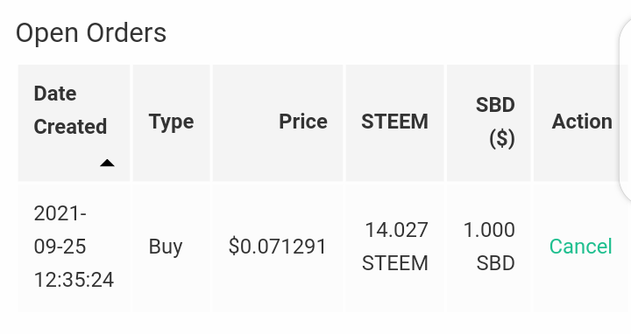Viewport: 631px width, 334px height.
Task: Click the STEEM unit under 14.027
Action: pyautogui.click(x=394, y=263)
